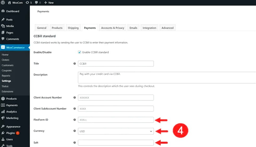Click help icon next to Title
The height and width of the screenshot is (147, 256).
74,64
